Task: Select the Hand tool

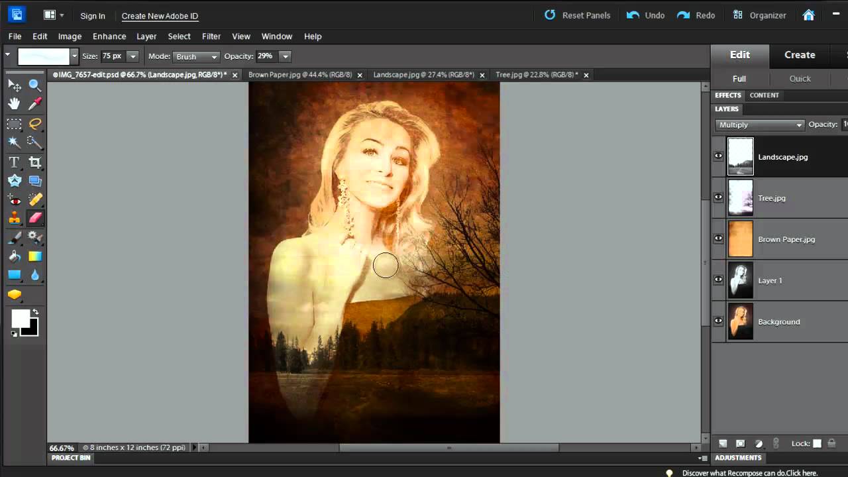Action: click(14, 104)
